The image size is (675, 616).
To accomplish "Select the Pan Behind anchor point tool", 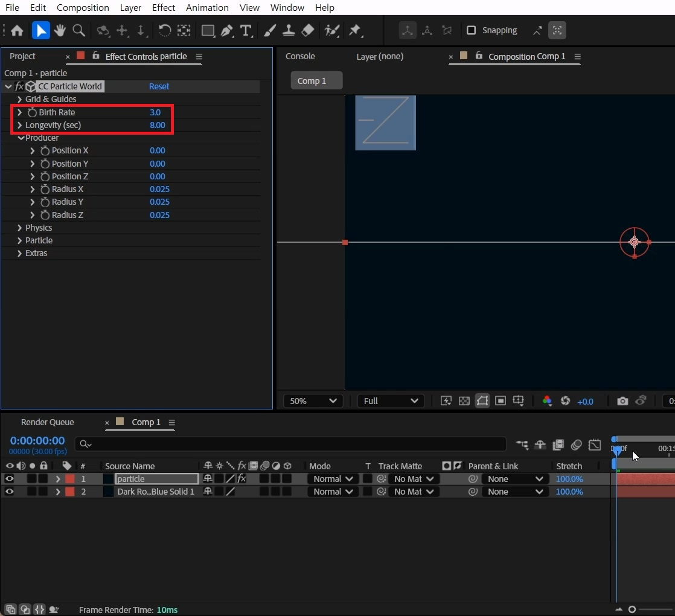I will (184, 31).
